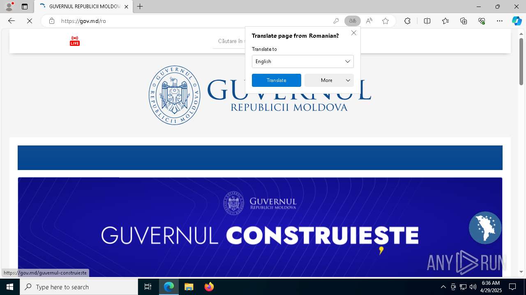Expand the Translate to English dropdown
526x295 pixels.
[x=302, y=61]
